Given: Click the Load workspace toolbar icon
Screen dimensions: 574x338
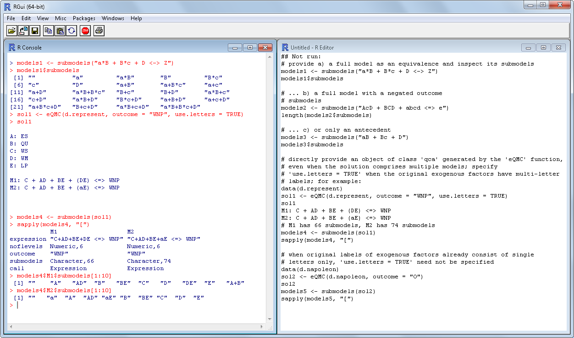Looking at the screenshot, I should click(x=23, y=31).
